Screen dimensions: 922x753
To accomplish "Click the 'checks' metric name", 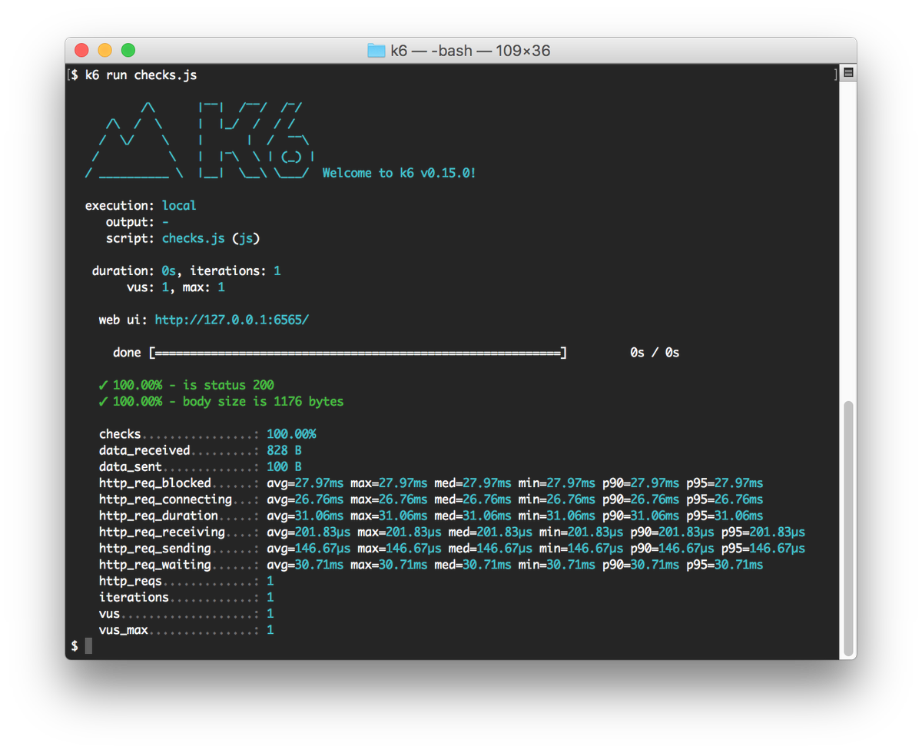I will coord(120,434).
